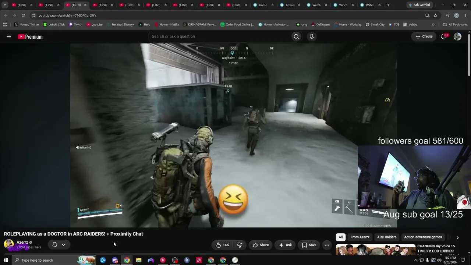The image size is (471, 265).
Task: Click the search magnifier button
Action: click(296, 36)
